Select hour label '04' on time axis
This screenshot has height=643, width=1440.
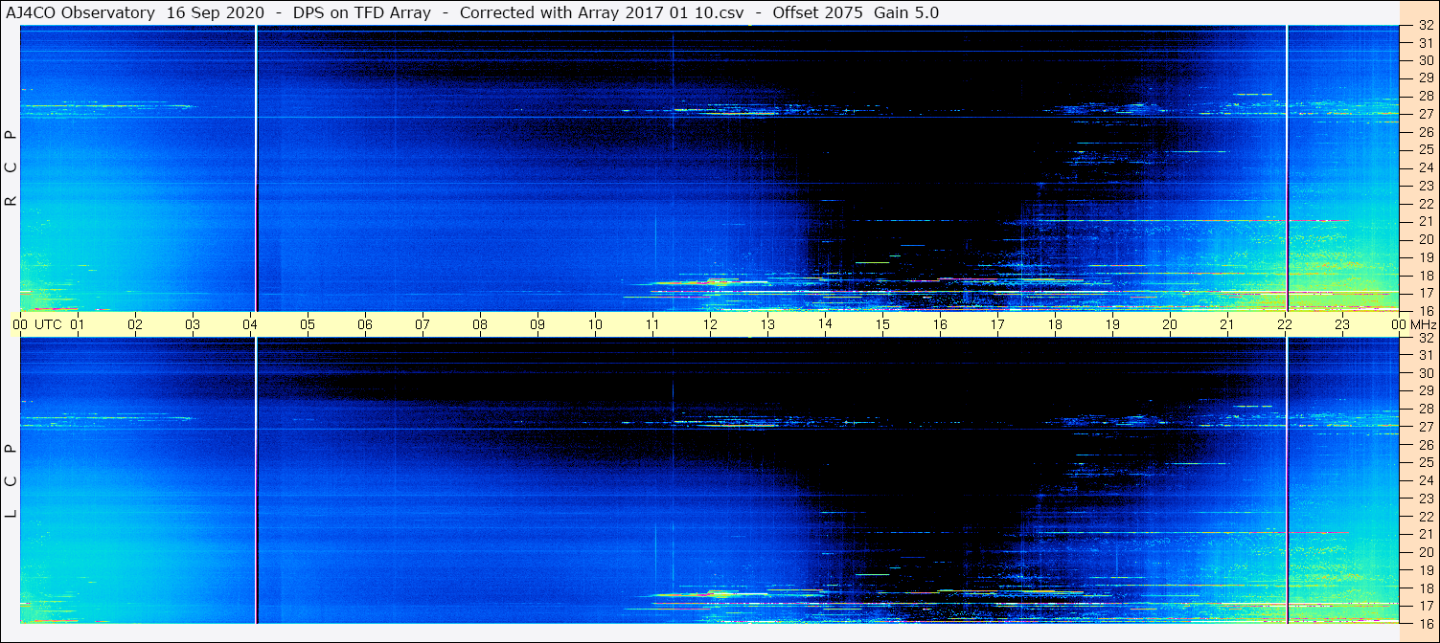[x=250, y=324]
